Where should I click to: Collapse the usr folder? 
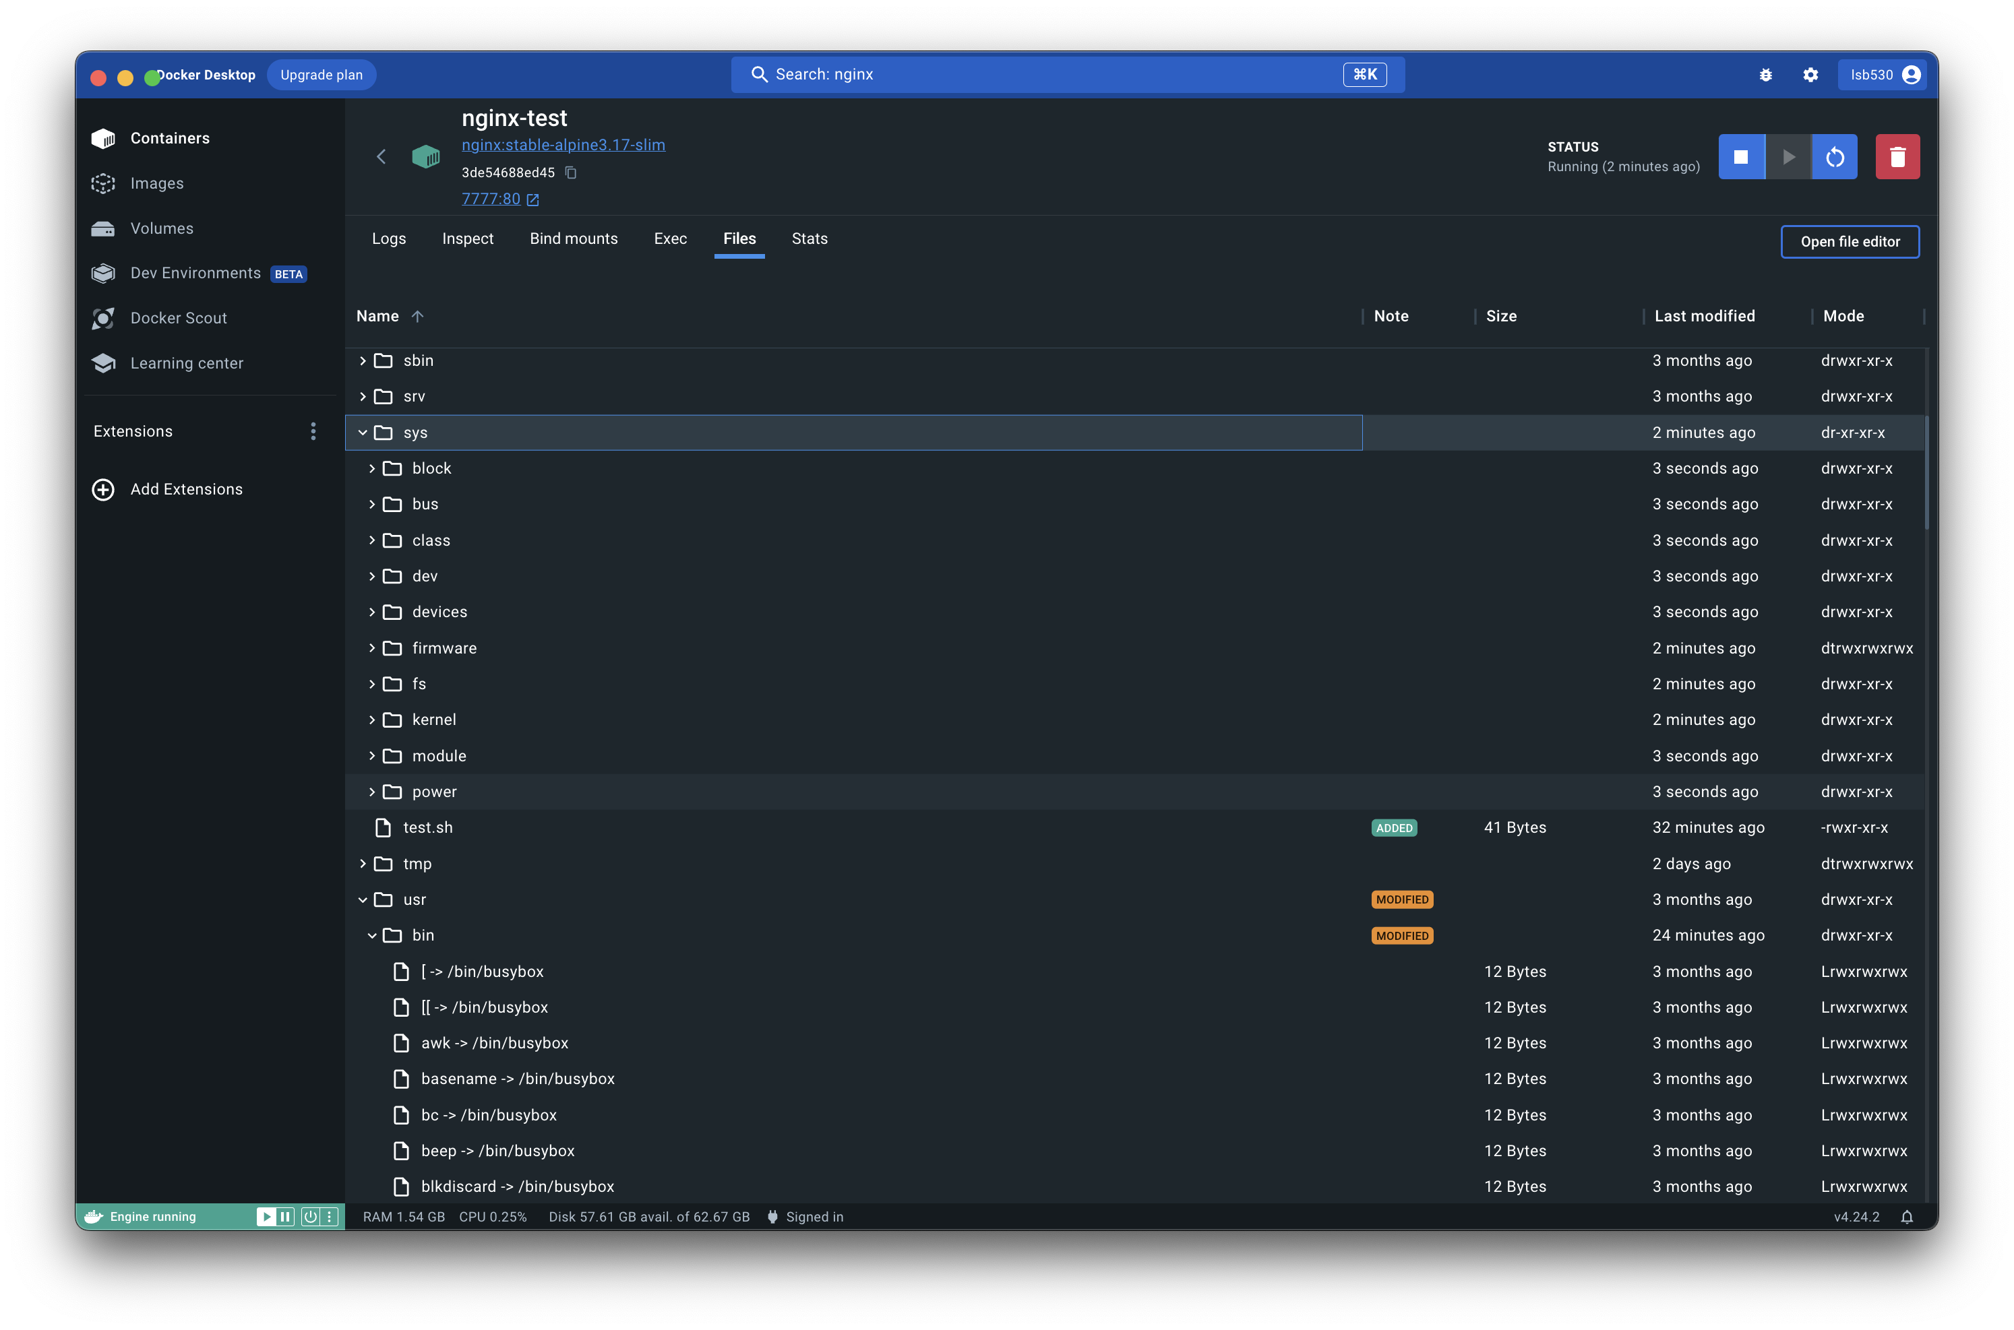363,899
